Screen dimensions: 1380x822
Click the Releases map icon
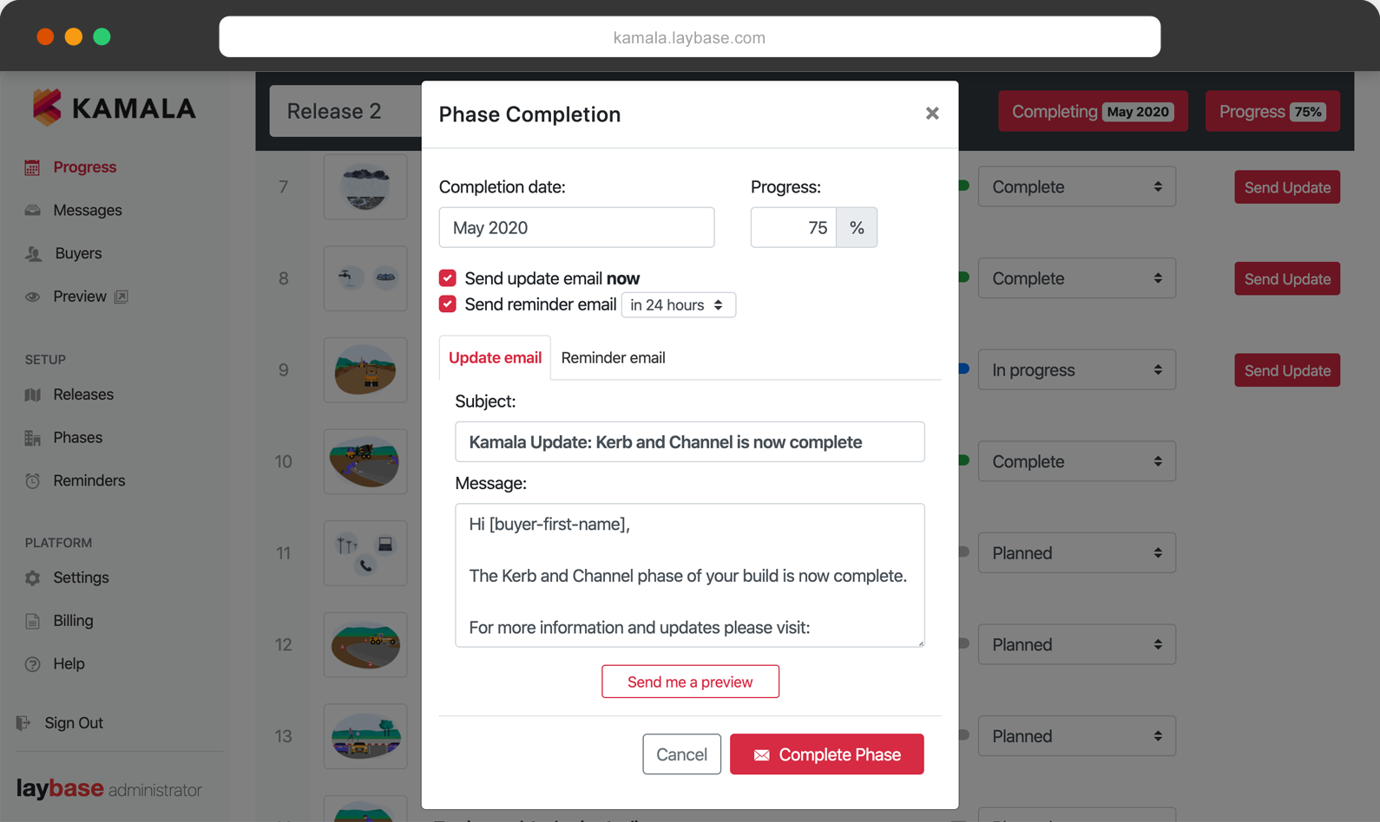(32, 395)
